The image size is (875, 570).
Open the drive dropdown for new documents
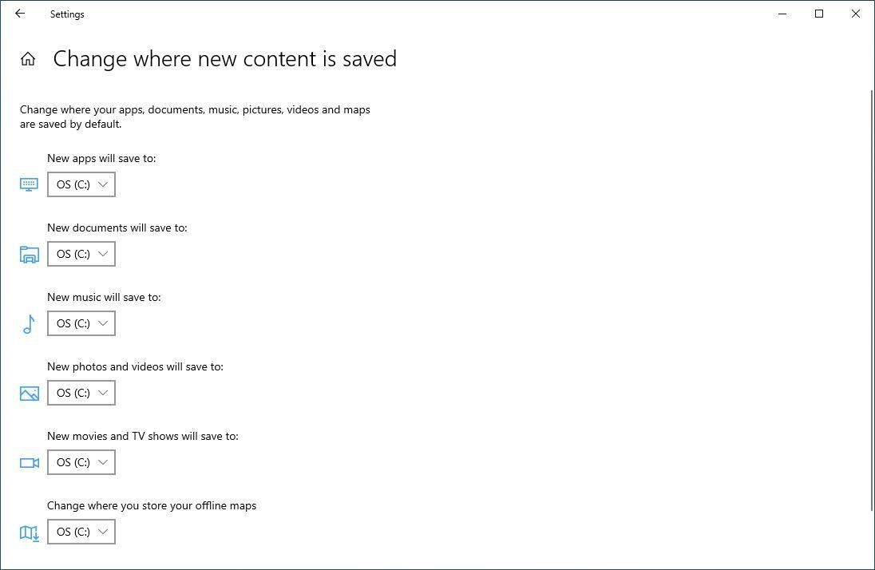[x=81, y=254]
